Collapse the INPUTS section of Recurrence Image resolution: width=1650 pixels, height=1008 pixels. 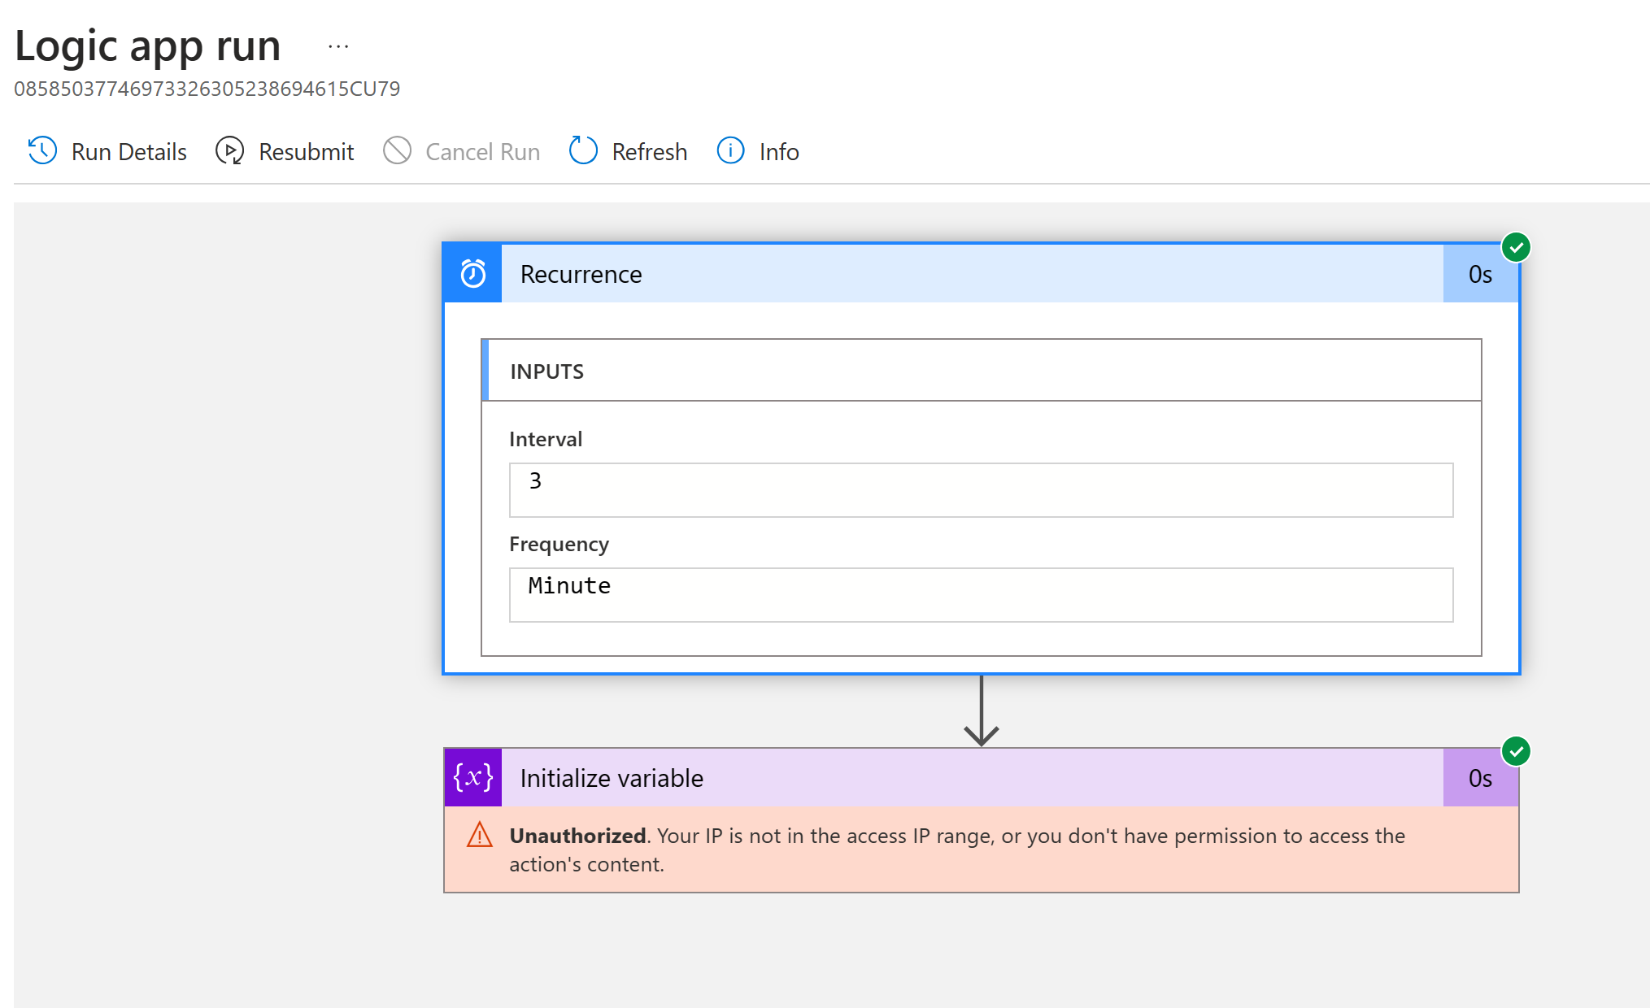tap(976, 371)
